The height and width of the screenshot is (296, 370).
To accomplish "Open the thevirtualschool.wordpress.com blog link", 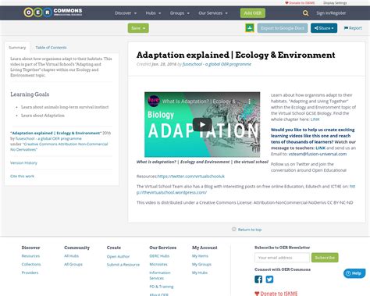I will [246, 190].
